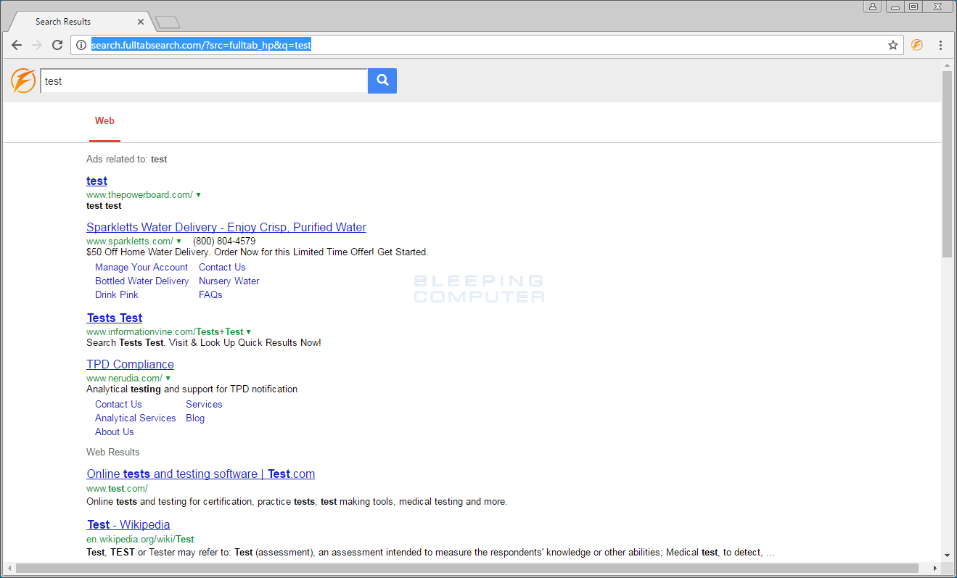Expand the nerudia.com ad dropdown arrow

tap(168, 378)
